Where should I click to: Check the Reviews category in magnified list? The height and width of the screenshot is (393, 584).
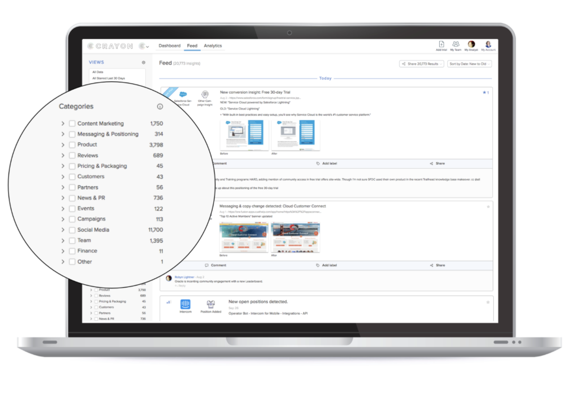(x=72, y=155)
